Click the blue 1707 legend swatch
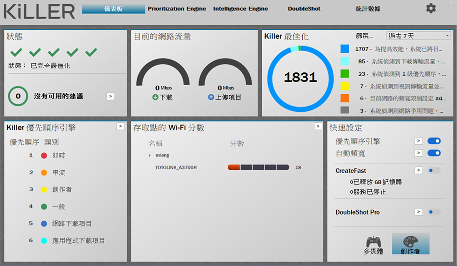 345,49
